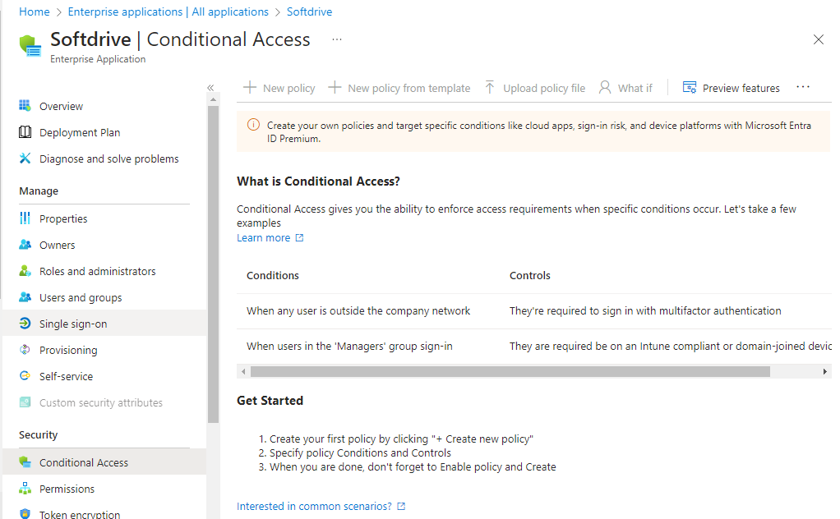Go to Single sign-on page

73,324
